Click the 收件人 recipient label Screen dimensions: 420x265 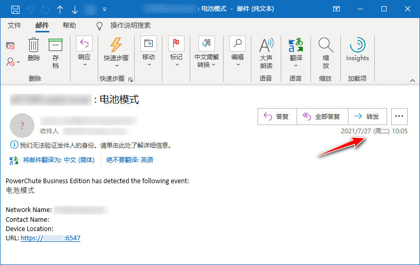[x=49, y=131]
